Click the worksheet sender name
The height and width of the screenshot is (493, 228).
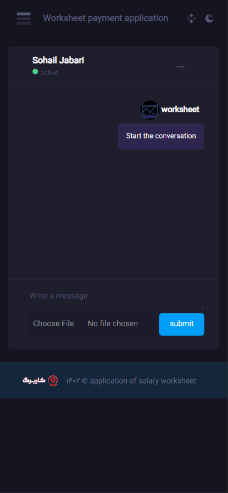coord(180,109)
